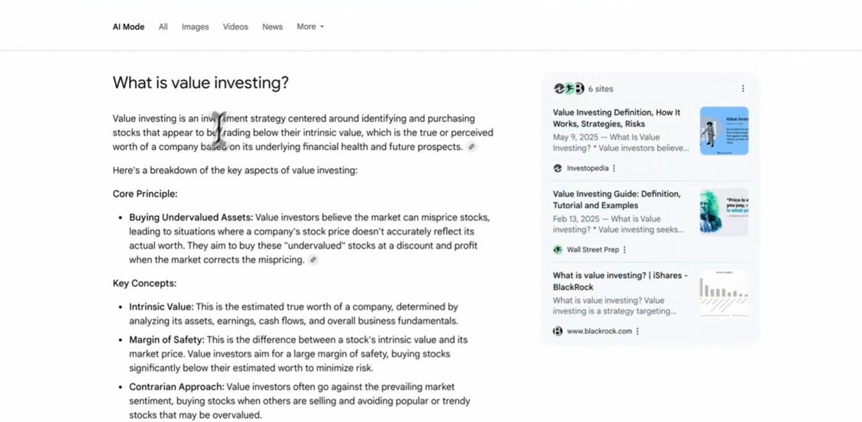Click the BlackRock favicon
Image resolution: width=862 pixels, height=422 pixels.
[x=558, y=331]
